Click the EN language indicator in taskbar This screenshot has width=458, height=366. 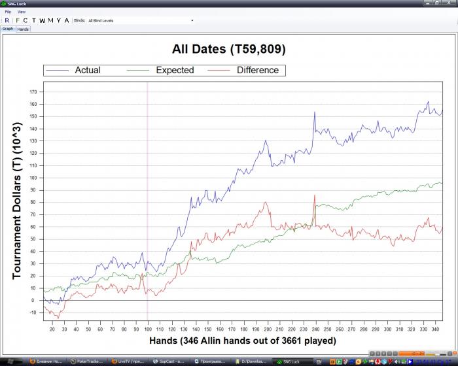319,361
